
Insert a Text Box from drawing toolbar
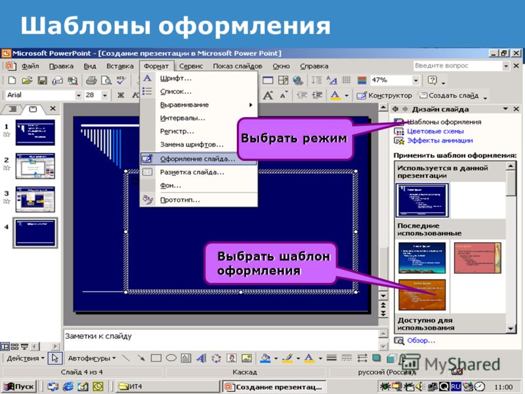(x=186, y=358)
